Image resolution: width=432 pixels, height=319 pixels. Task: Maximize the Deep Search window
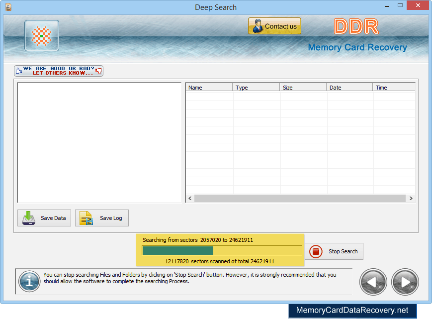400,5
